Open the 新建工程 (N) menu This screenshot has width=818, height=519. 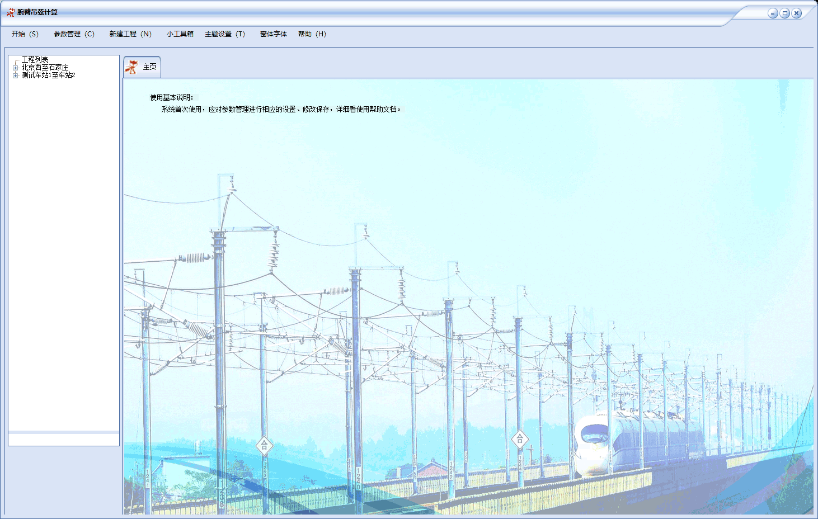click(x=130, y=34)
